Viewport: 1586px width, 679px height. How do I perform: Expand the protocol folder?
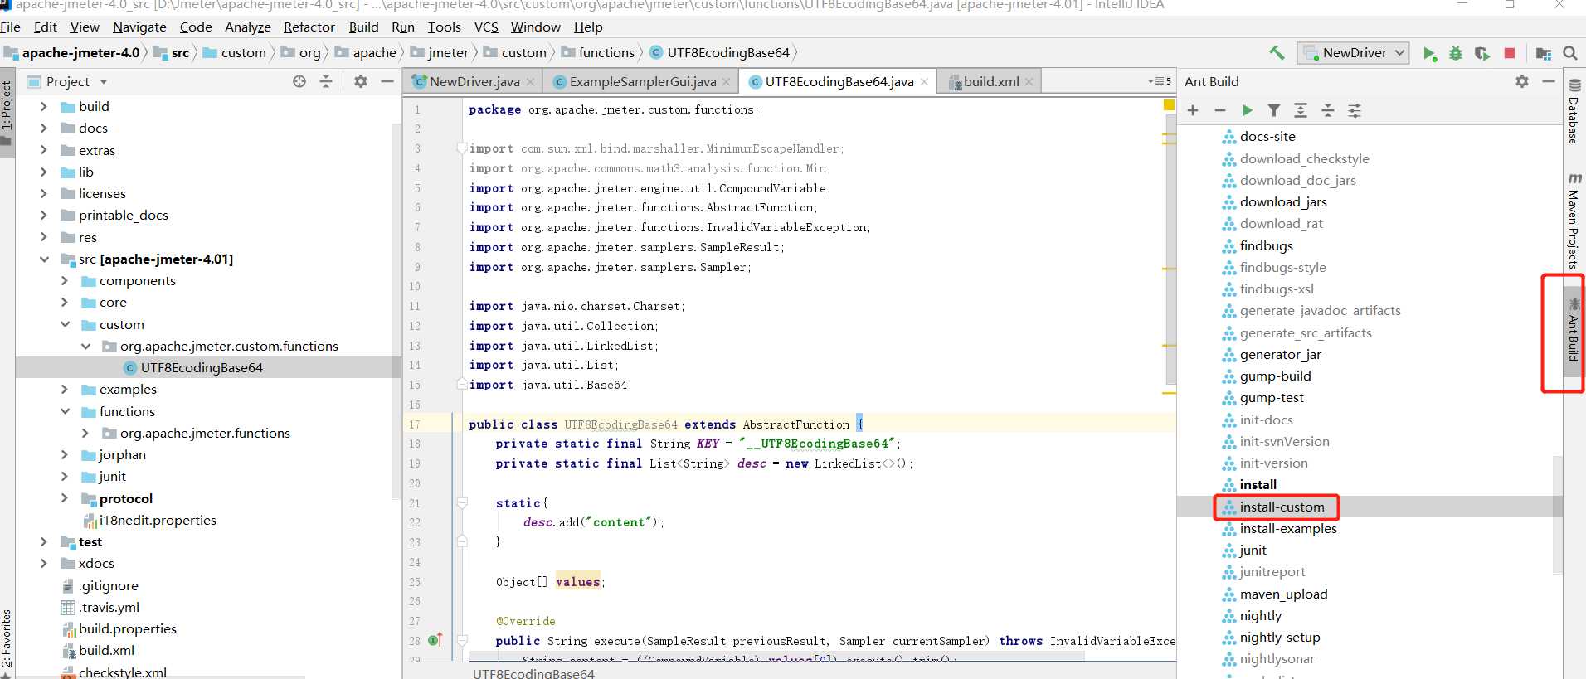point(65,498)
